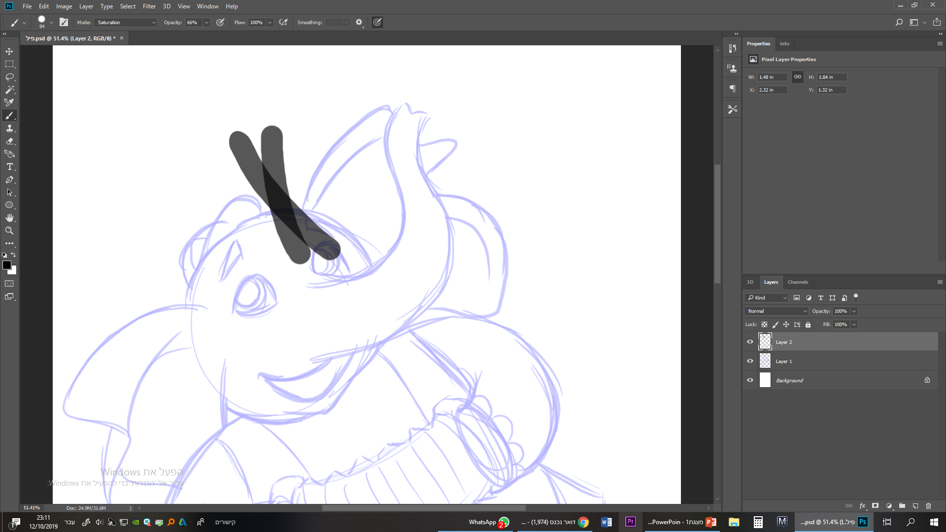This screenshot has height=532, width=946.
Task: Open the brush Mode dropdown showing Saturation
Action: point(126,23)
